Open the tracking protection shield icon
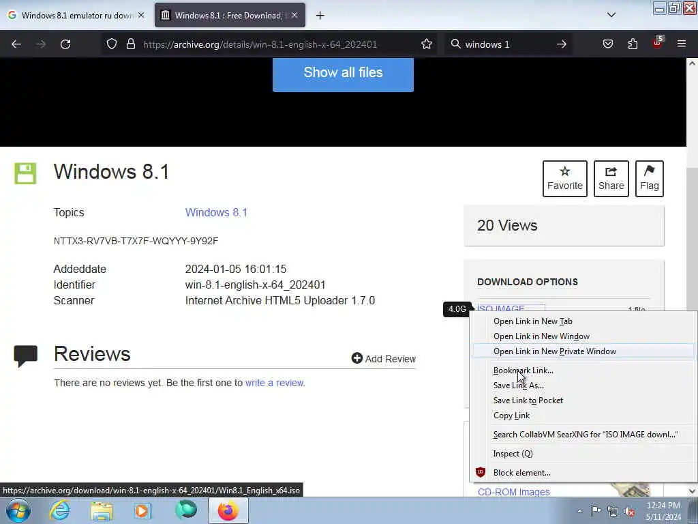This screenshot has width=698, height=524. [x=112, y=44]
